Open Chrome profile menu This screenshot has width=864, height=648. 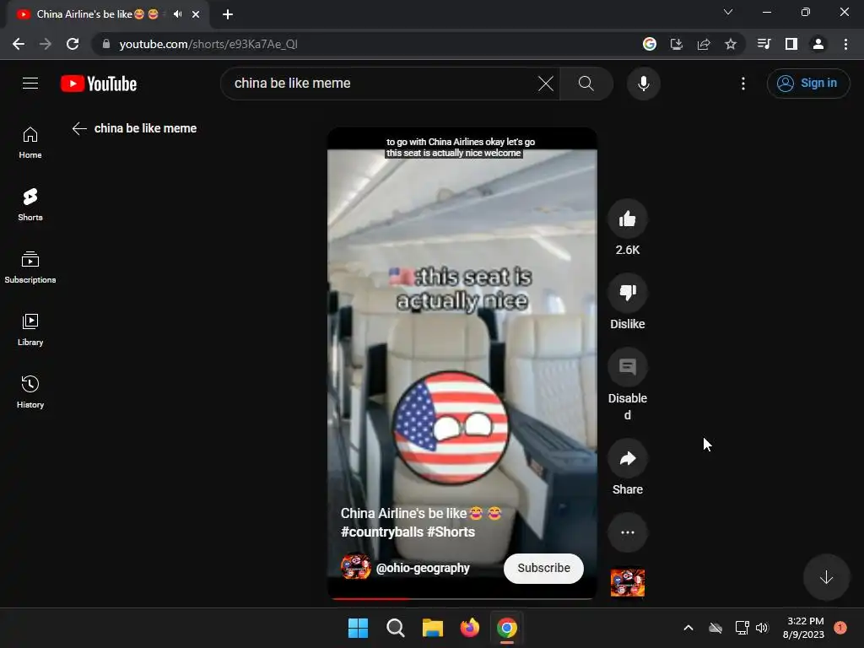(818, 44)
